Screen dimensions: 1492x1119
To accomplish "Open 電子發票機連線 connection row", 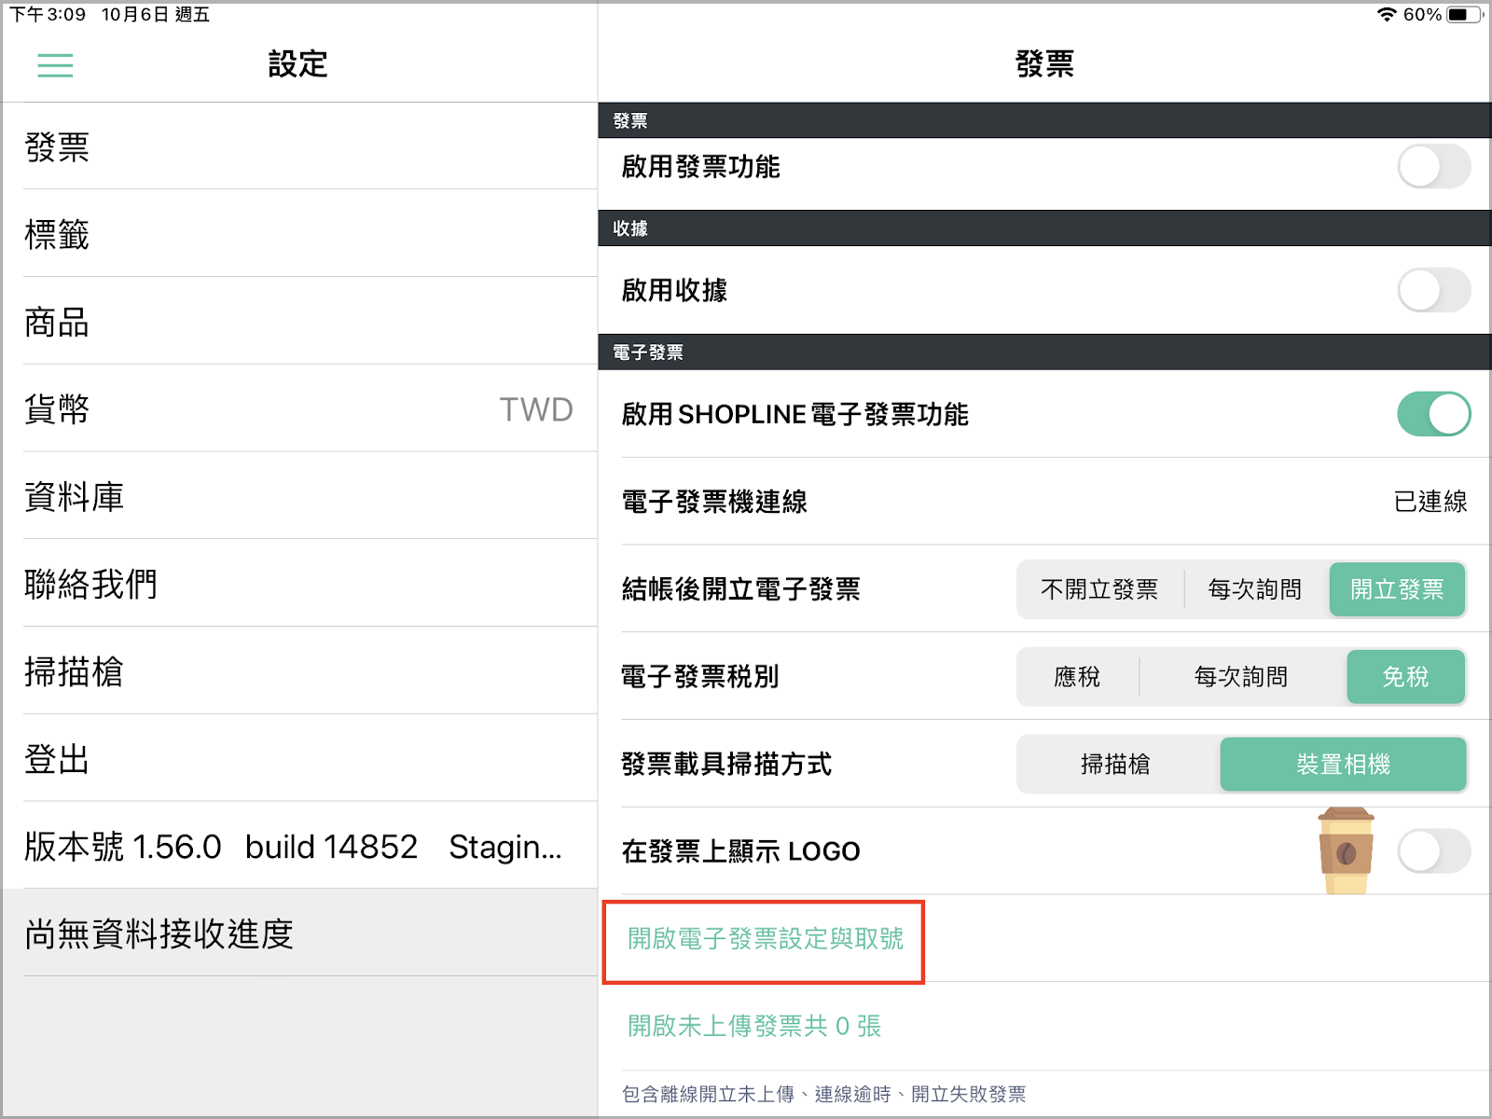I will pyautogui.click(x=1044, y=502).
